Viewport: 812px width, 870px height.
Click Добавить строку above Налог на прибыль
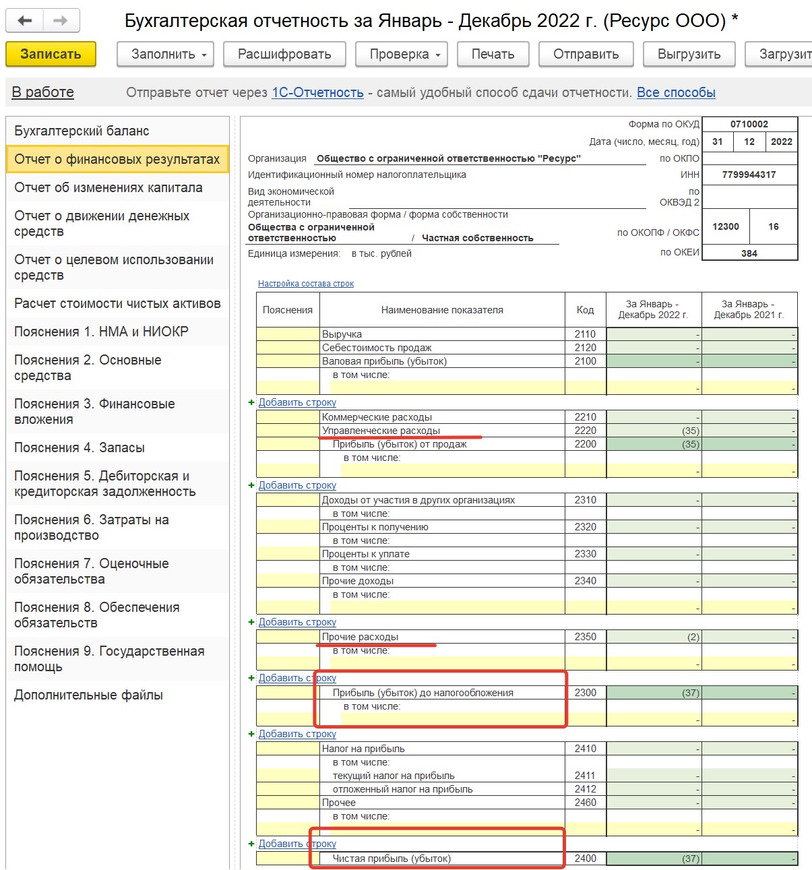(x=297, y=734)
